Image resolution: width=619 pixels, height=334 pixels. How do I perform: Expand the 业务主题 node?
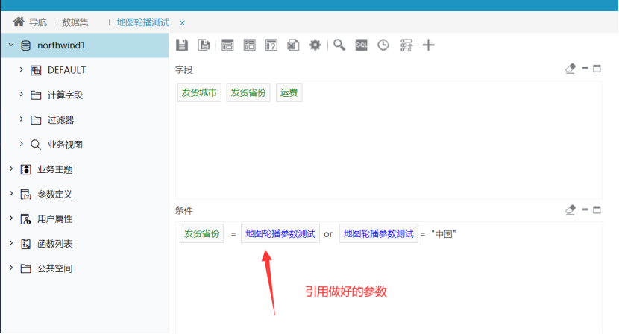pyautogui.click(x=11, y=169)
